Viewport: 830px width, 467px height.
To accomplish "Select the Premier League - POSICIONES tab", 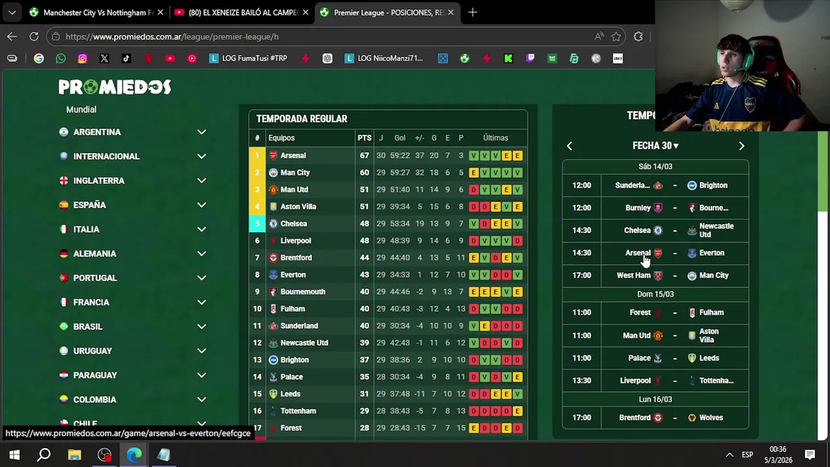I will pyautogui.click(x=388, y=12).
